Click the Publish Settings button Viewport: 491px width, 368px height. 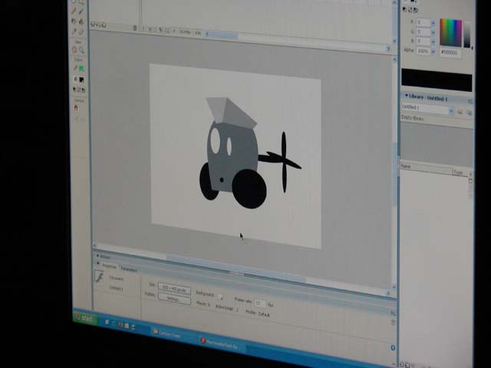(x=173, y=299)
